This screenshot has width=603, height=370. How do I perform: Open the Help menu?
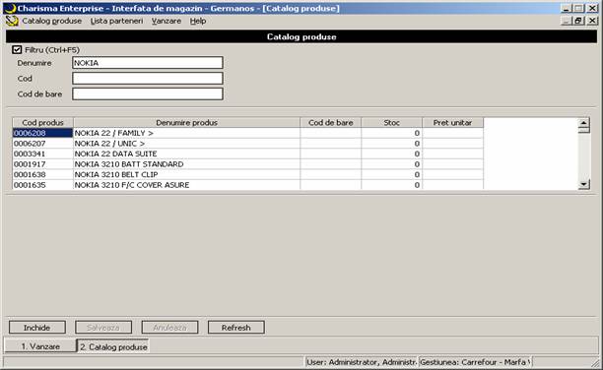click(x=198, y=21)
